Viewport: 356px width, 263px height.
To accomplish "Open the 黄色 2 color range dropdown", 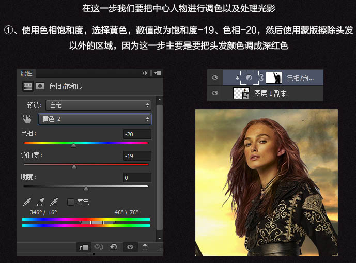I will tap(95, 119).
